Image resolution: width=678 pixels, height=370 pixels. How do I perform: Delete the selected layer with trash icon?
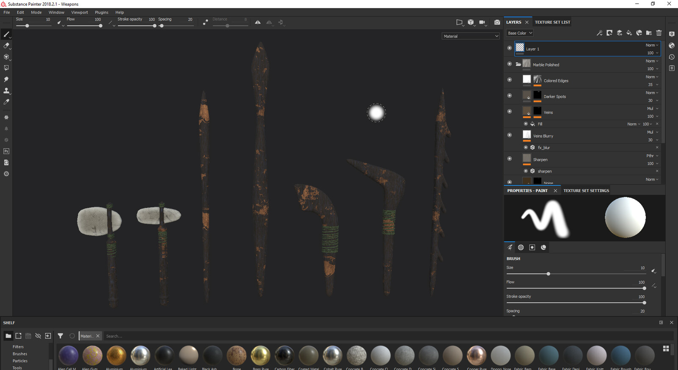[659, 33]
